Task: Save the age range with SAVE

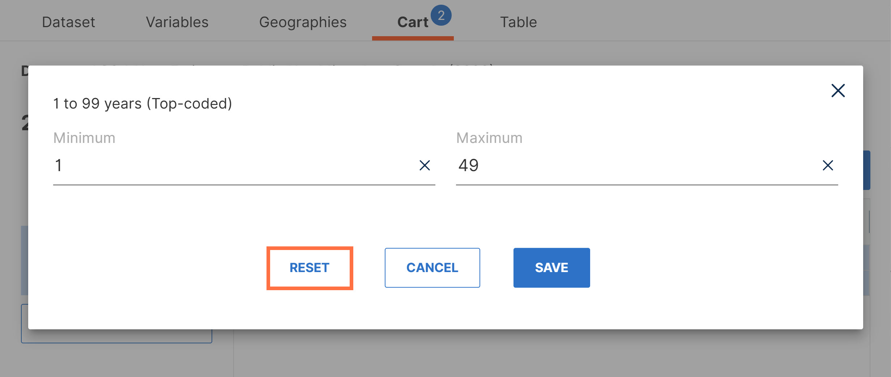Action: coord(551,268)
